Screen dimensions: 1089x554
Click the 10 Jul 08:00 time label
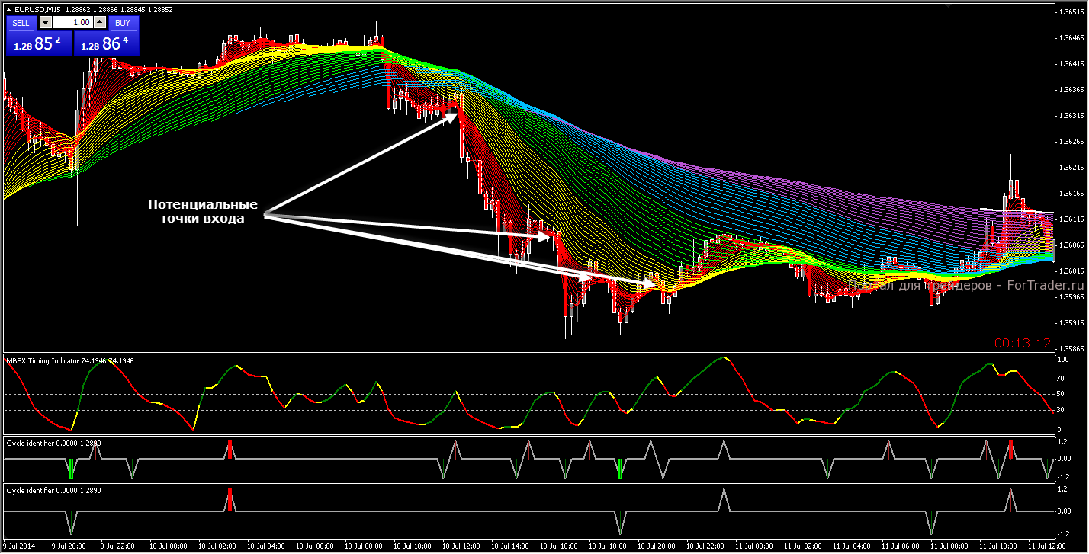click(363, 546)
